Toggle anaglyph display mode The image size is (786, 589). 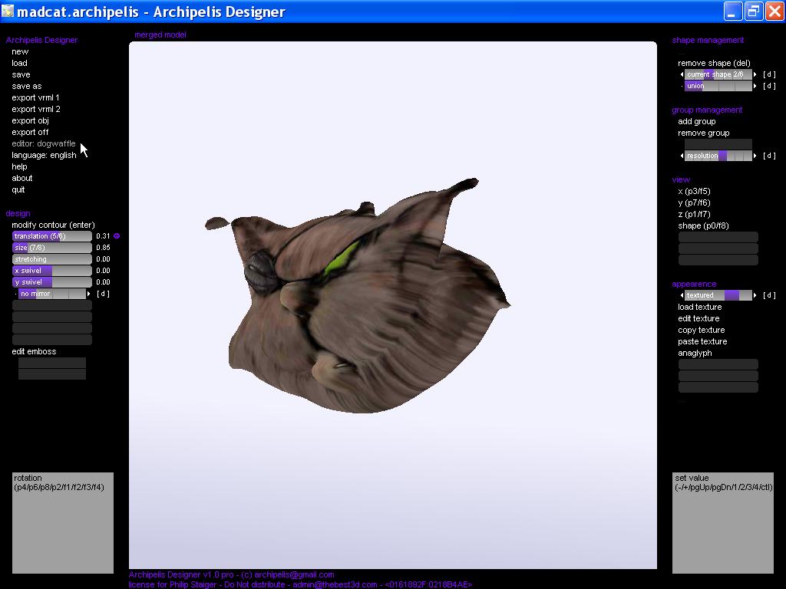click(x=695, y=353)
